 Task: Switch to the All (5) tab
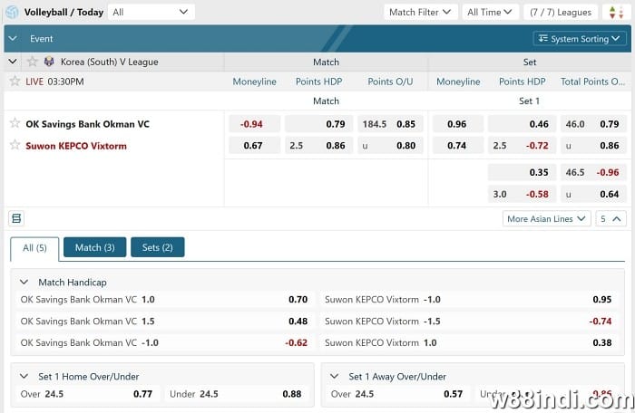34,248
